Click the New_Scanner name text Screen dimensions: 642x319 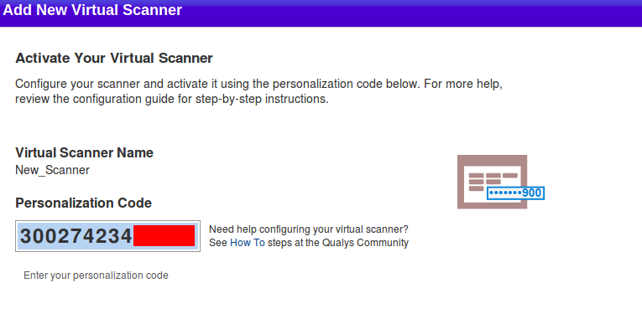[52, 170]
